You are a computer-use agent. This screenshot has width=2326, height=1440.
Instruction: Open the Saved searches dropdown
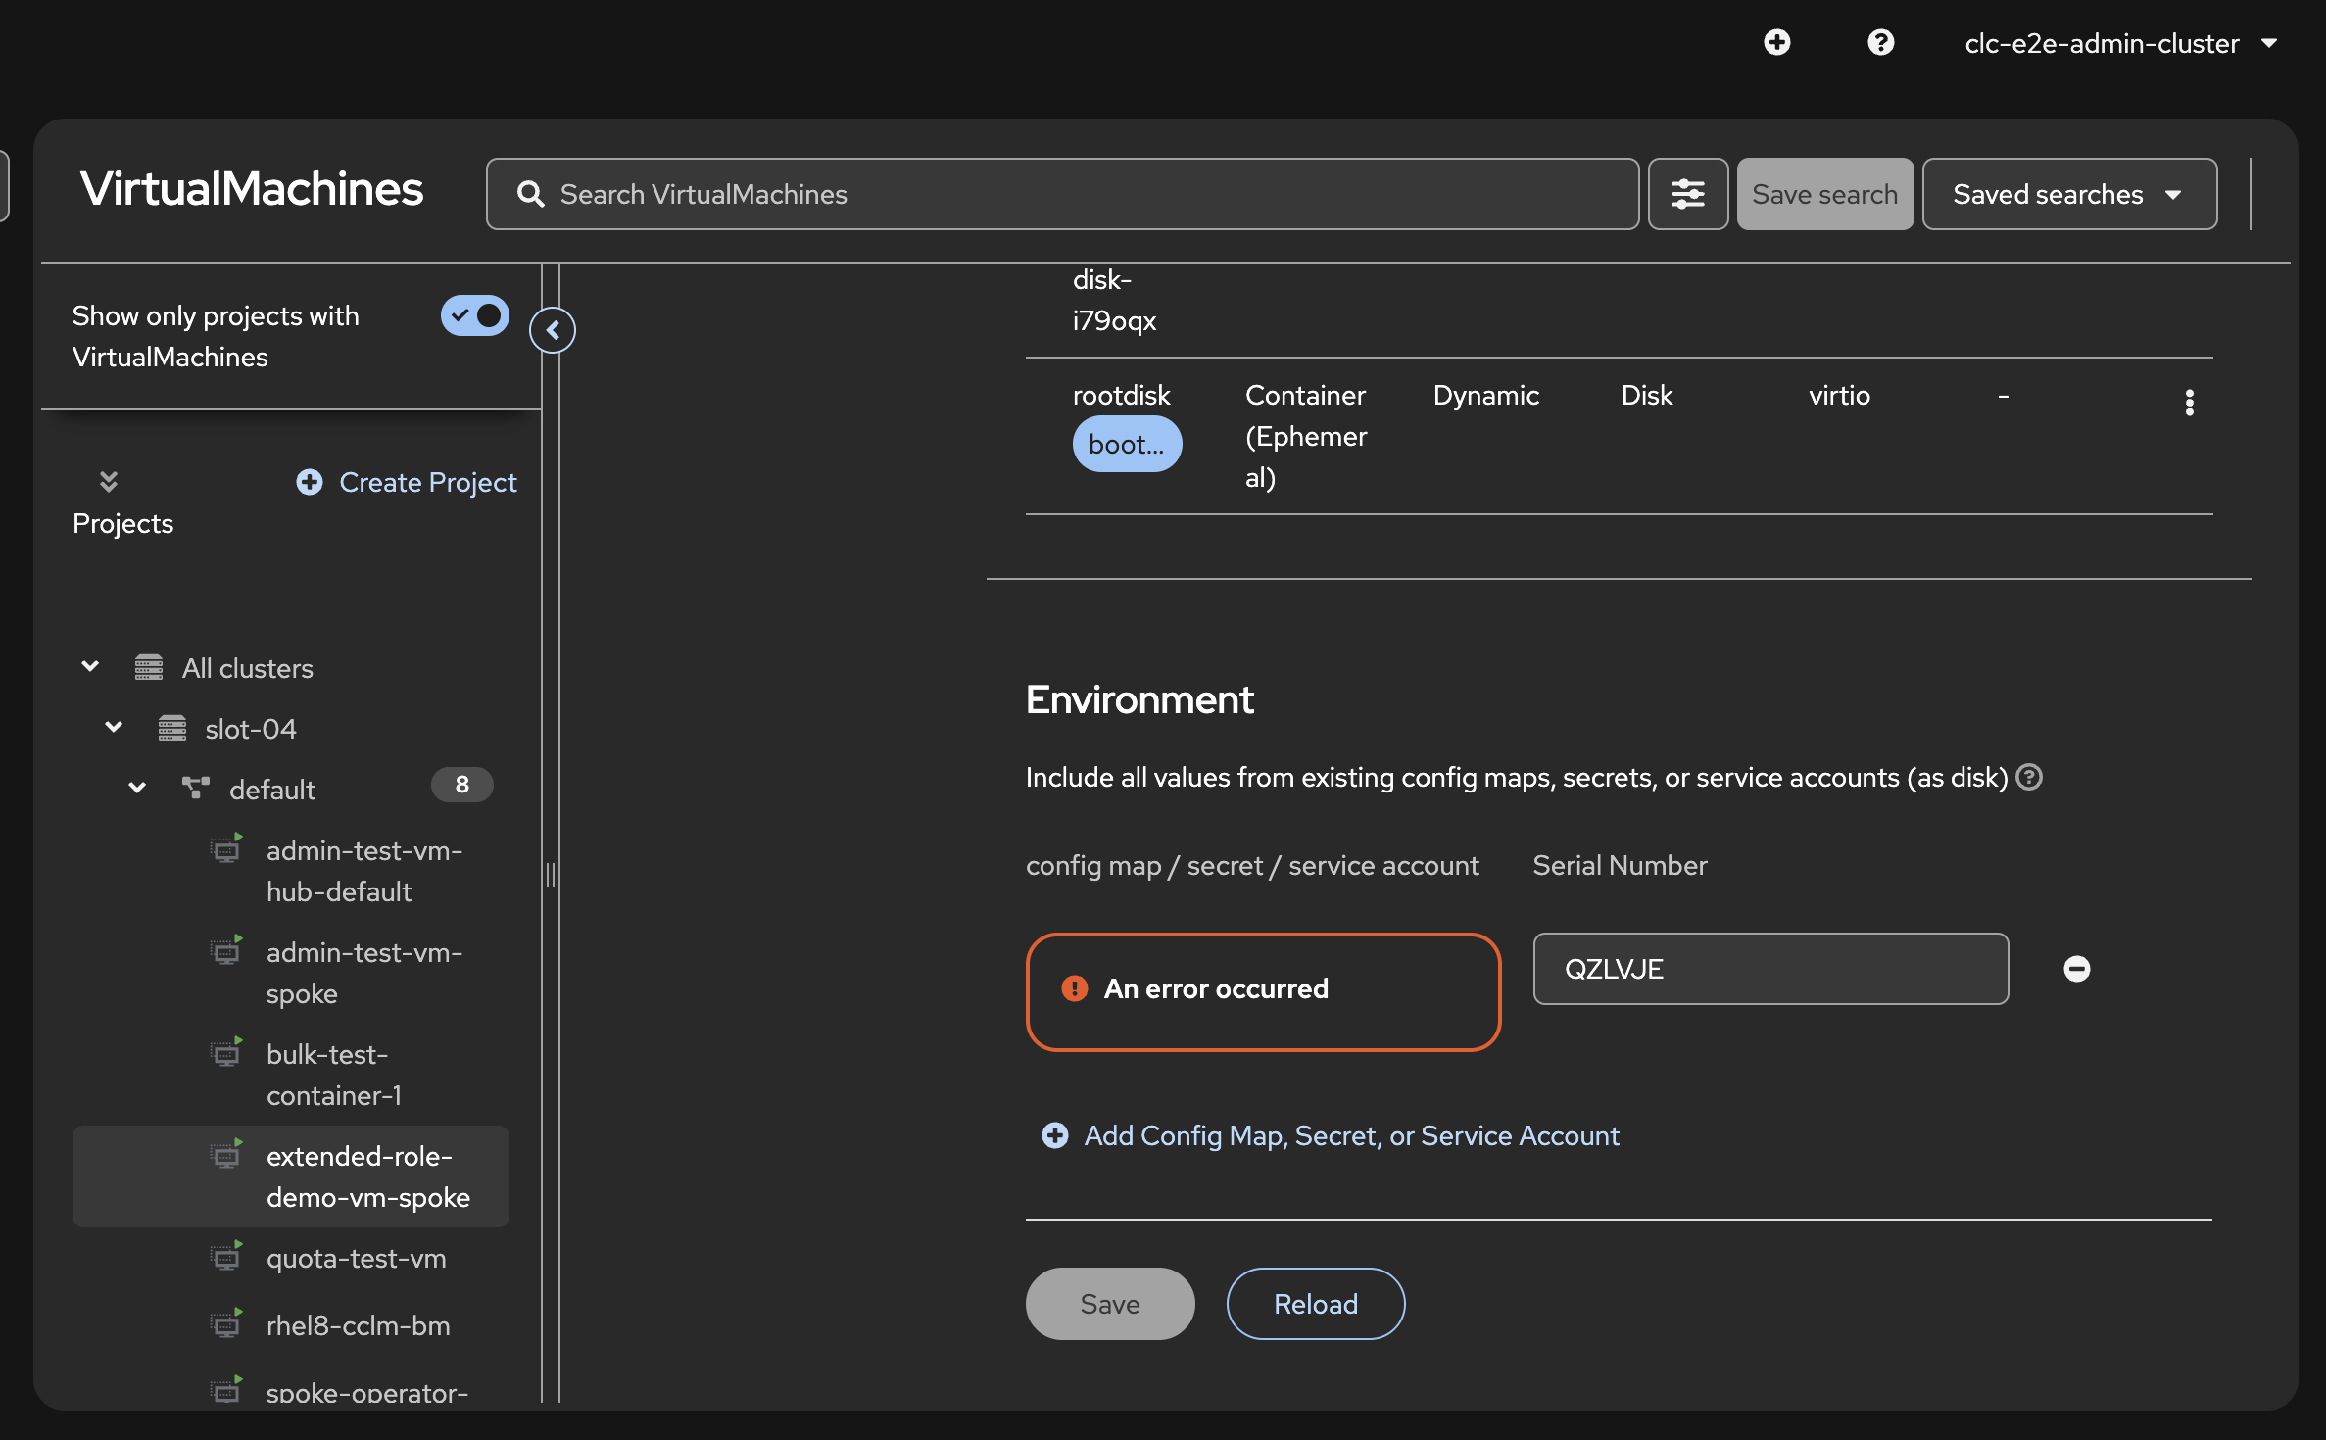pyautogui.click(x=2068, y=194)
